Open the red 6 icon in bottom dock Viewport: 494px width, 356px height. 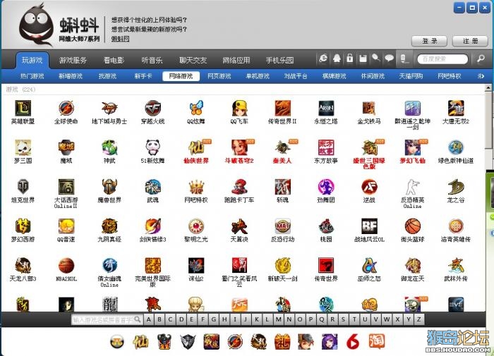pyautogui.click(x=353, y=341)
